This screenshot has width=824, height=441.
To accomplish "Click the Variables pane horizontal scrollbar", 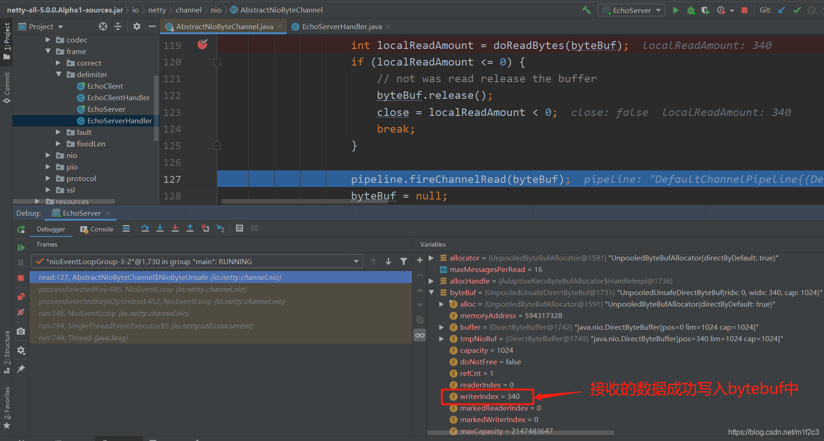I will pos(520,433).
